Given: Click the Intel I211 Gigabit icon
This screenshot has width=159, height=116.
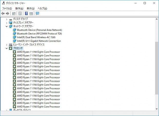Looking at the screenshot, I should (x=15, y=41).
